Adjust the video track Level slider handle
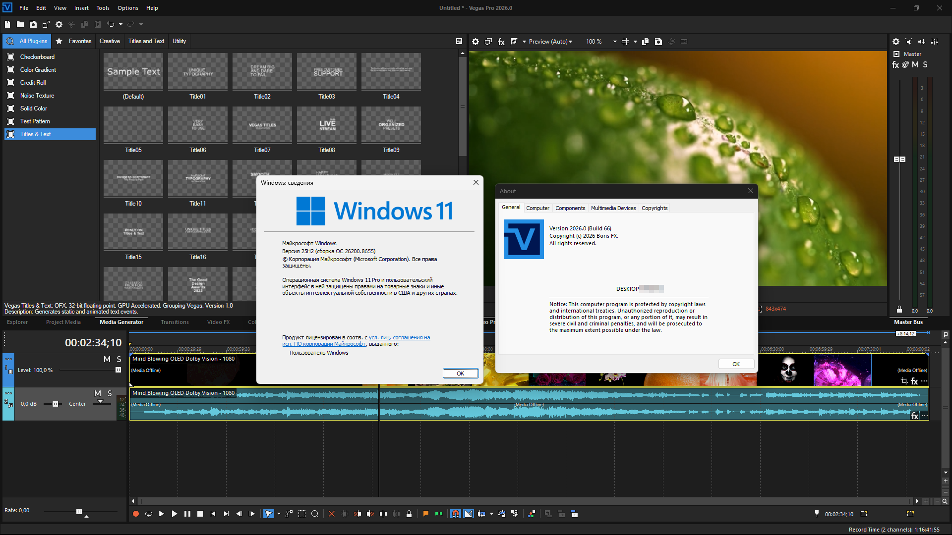Viewport: 952px width, 535px height. (x=118, y=370)
